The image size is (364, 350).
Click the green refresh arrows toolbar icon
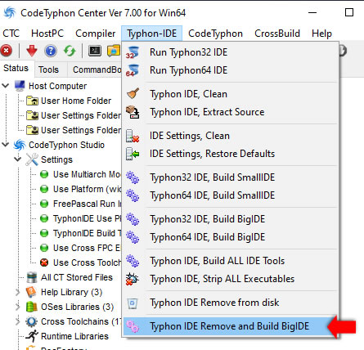click(70, 51)
